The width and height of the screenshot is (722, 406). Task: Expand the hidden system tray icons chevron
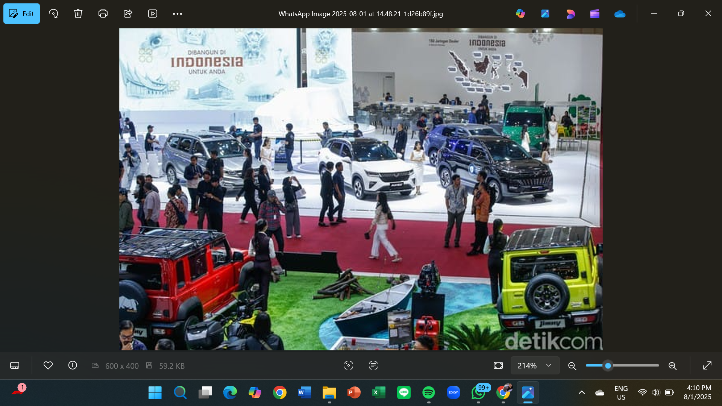[582, 393]
